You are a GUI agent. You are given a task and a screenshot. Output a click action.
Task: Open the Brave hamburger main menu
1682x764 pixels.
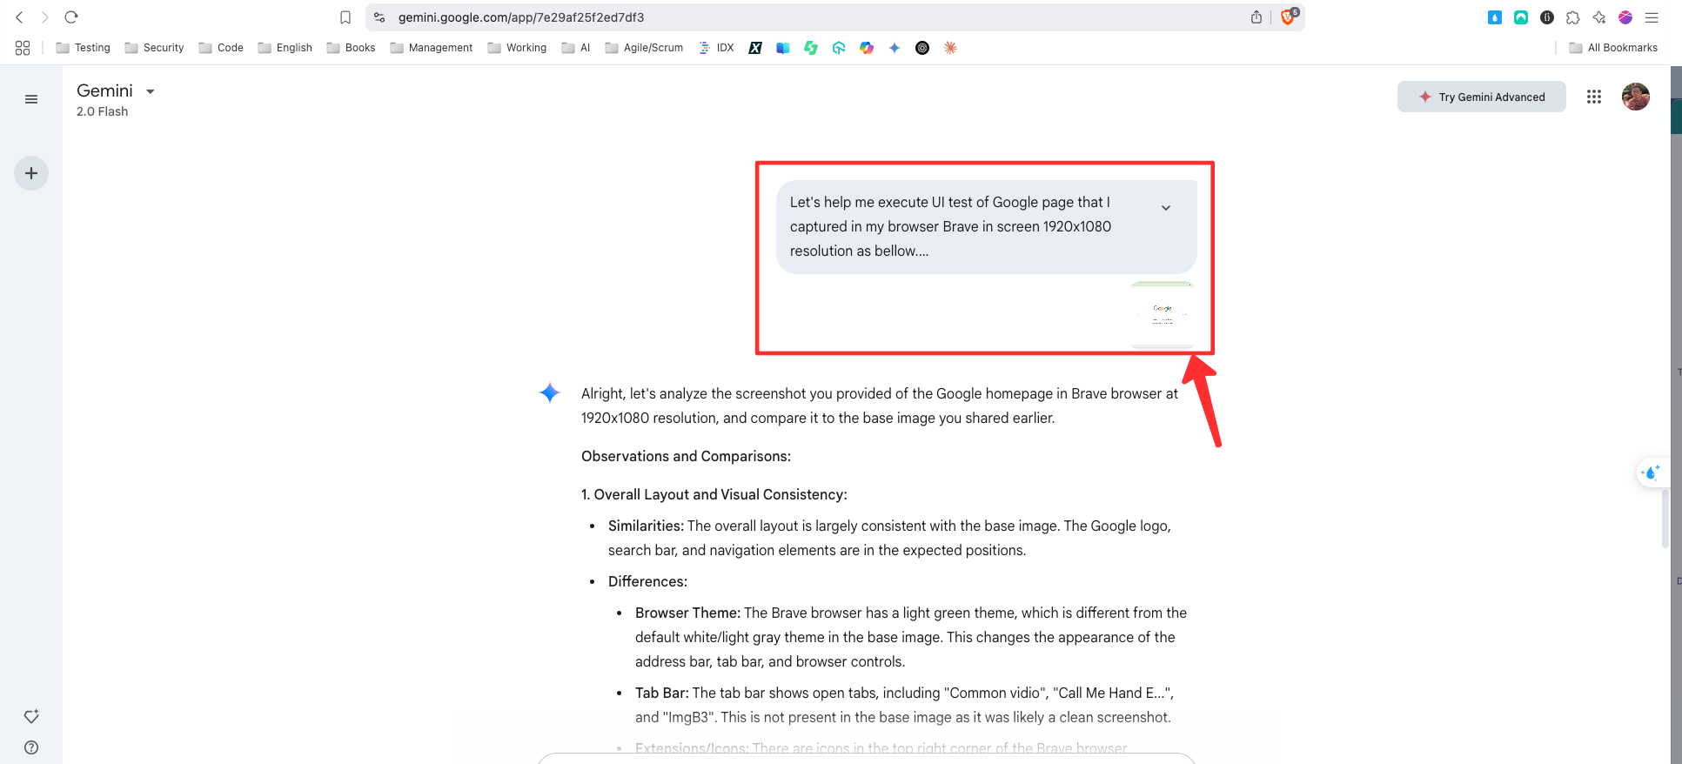coord(1652,17)
